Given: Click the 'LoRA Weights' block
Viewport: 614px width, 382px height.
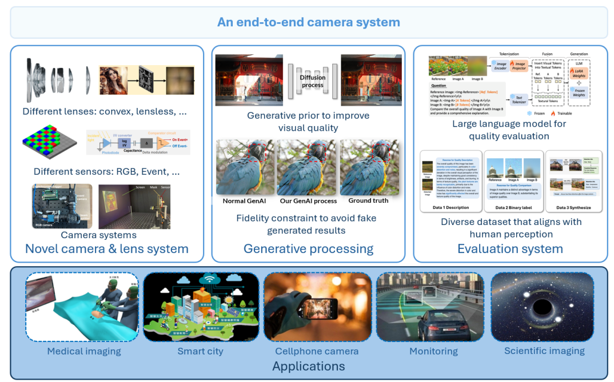Looking at the screenshot, I should [579, 73].
